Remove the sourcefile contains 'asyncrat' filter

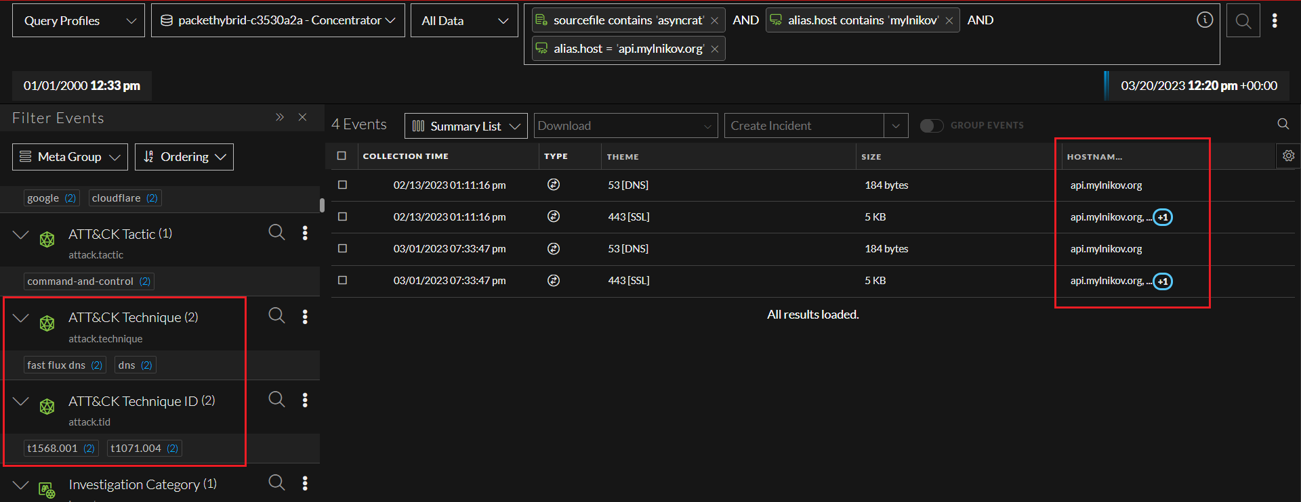pyautogui.click(x=714, y=21)
